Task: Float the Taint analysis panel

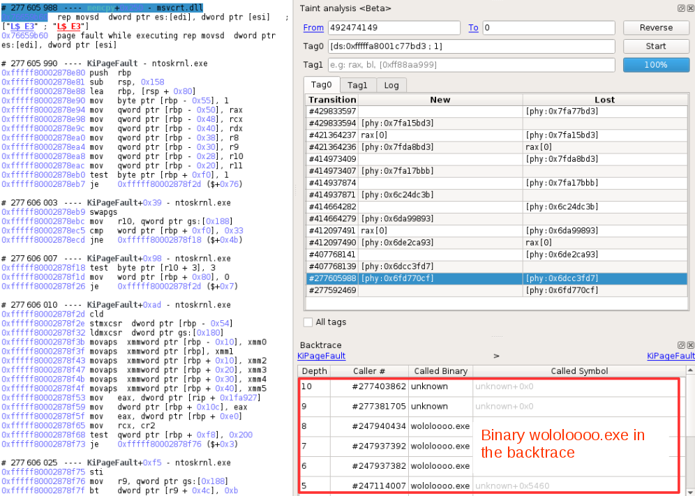Action: pos(680,8)
